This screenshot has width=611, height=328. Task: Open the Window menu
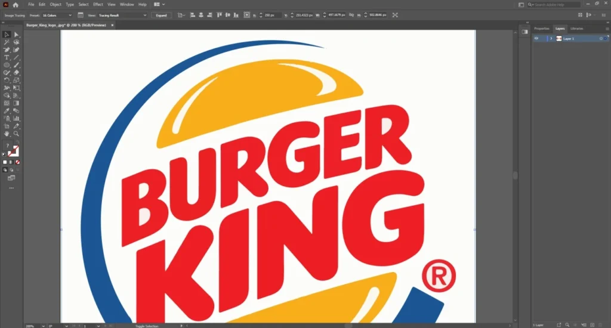tap(126, 4)
